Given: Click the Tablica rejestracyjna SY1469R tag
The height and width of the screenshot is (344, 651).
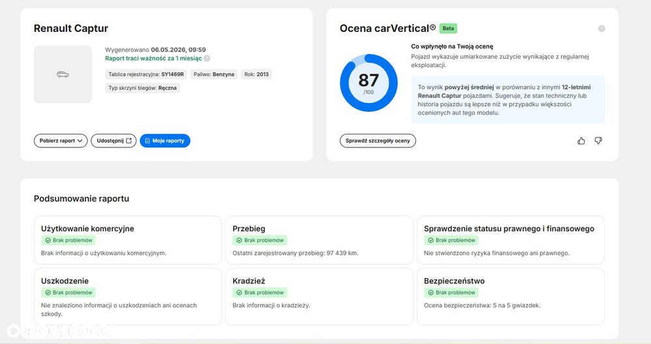Looking at the screenshot, I should click(146, 74).
